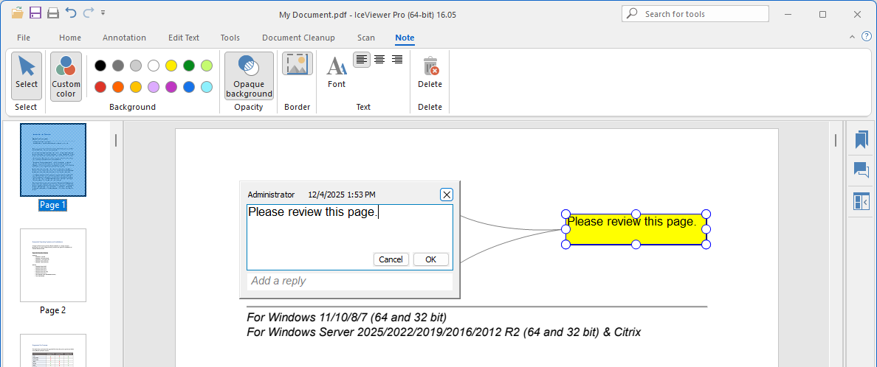Open the Scan tab
Image resolution: width=877 pixels, height=367 pixels.
tap(366, 38)
